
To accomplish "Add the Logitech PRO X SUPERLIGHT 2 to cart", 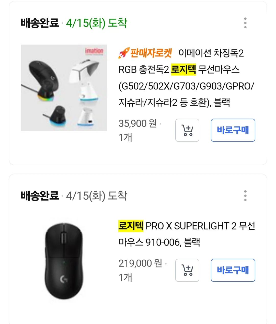I will (187, 270).
